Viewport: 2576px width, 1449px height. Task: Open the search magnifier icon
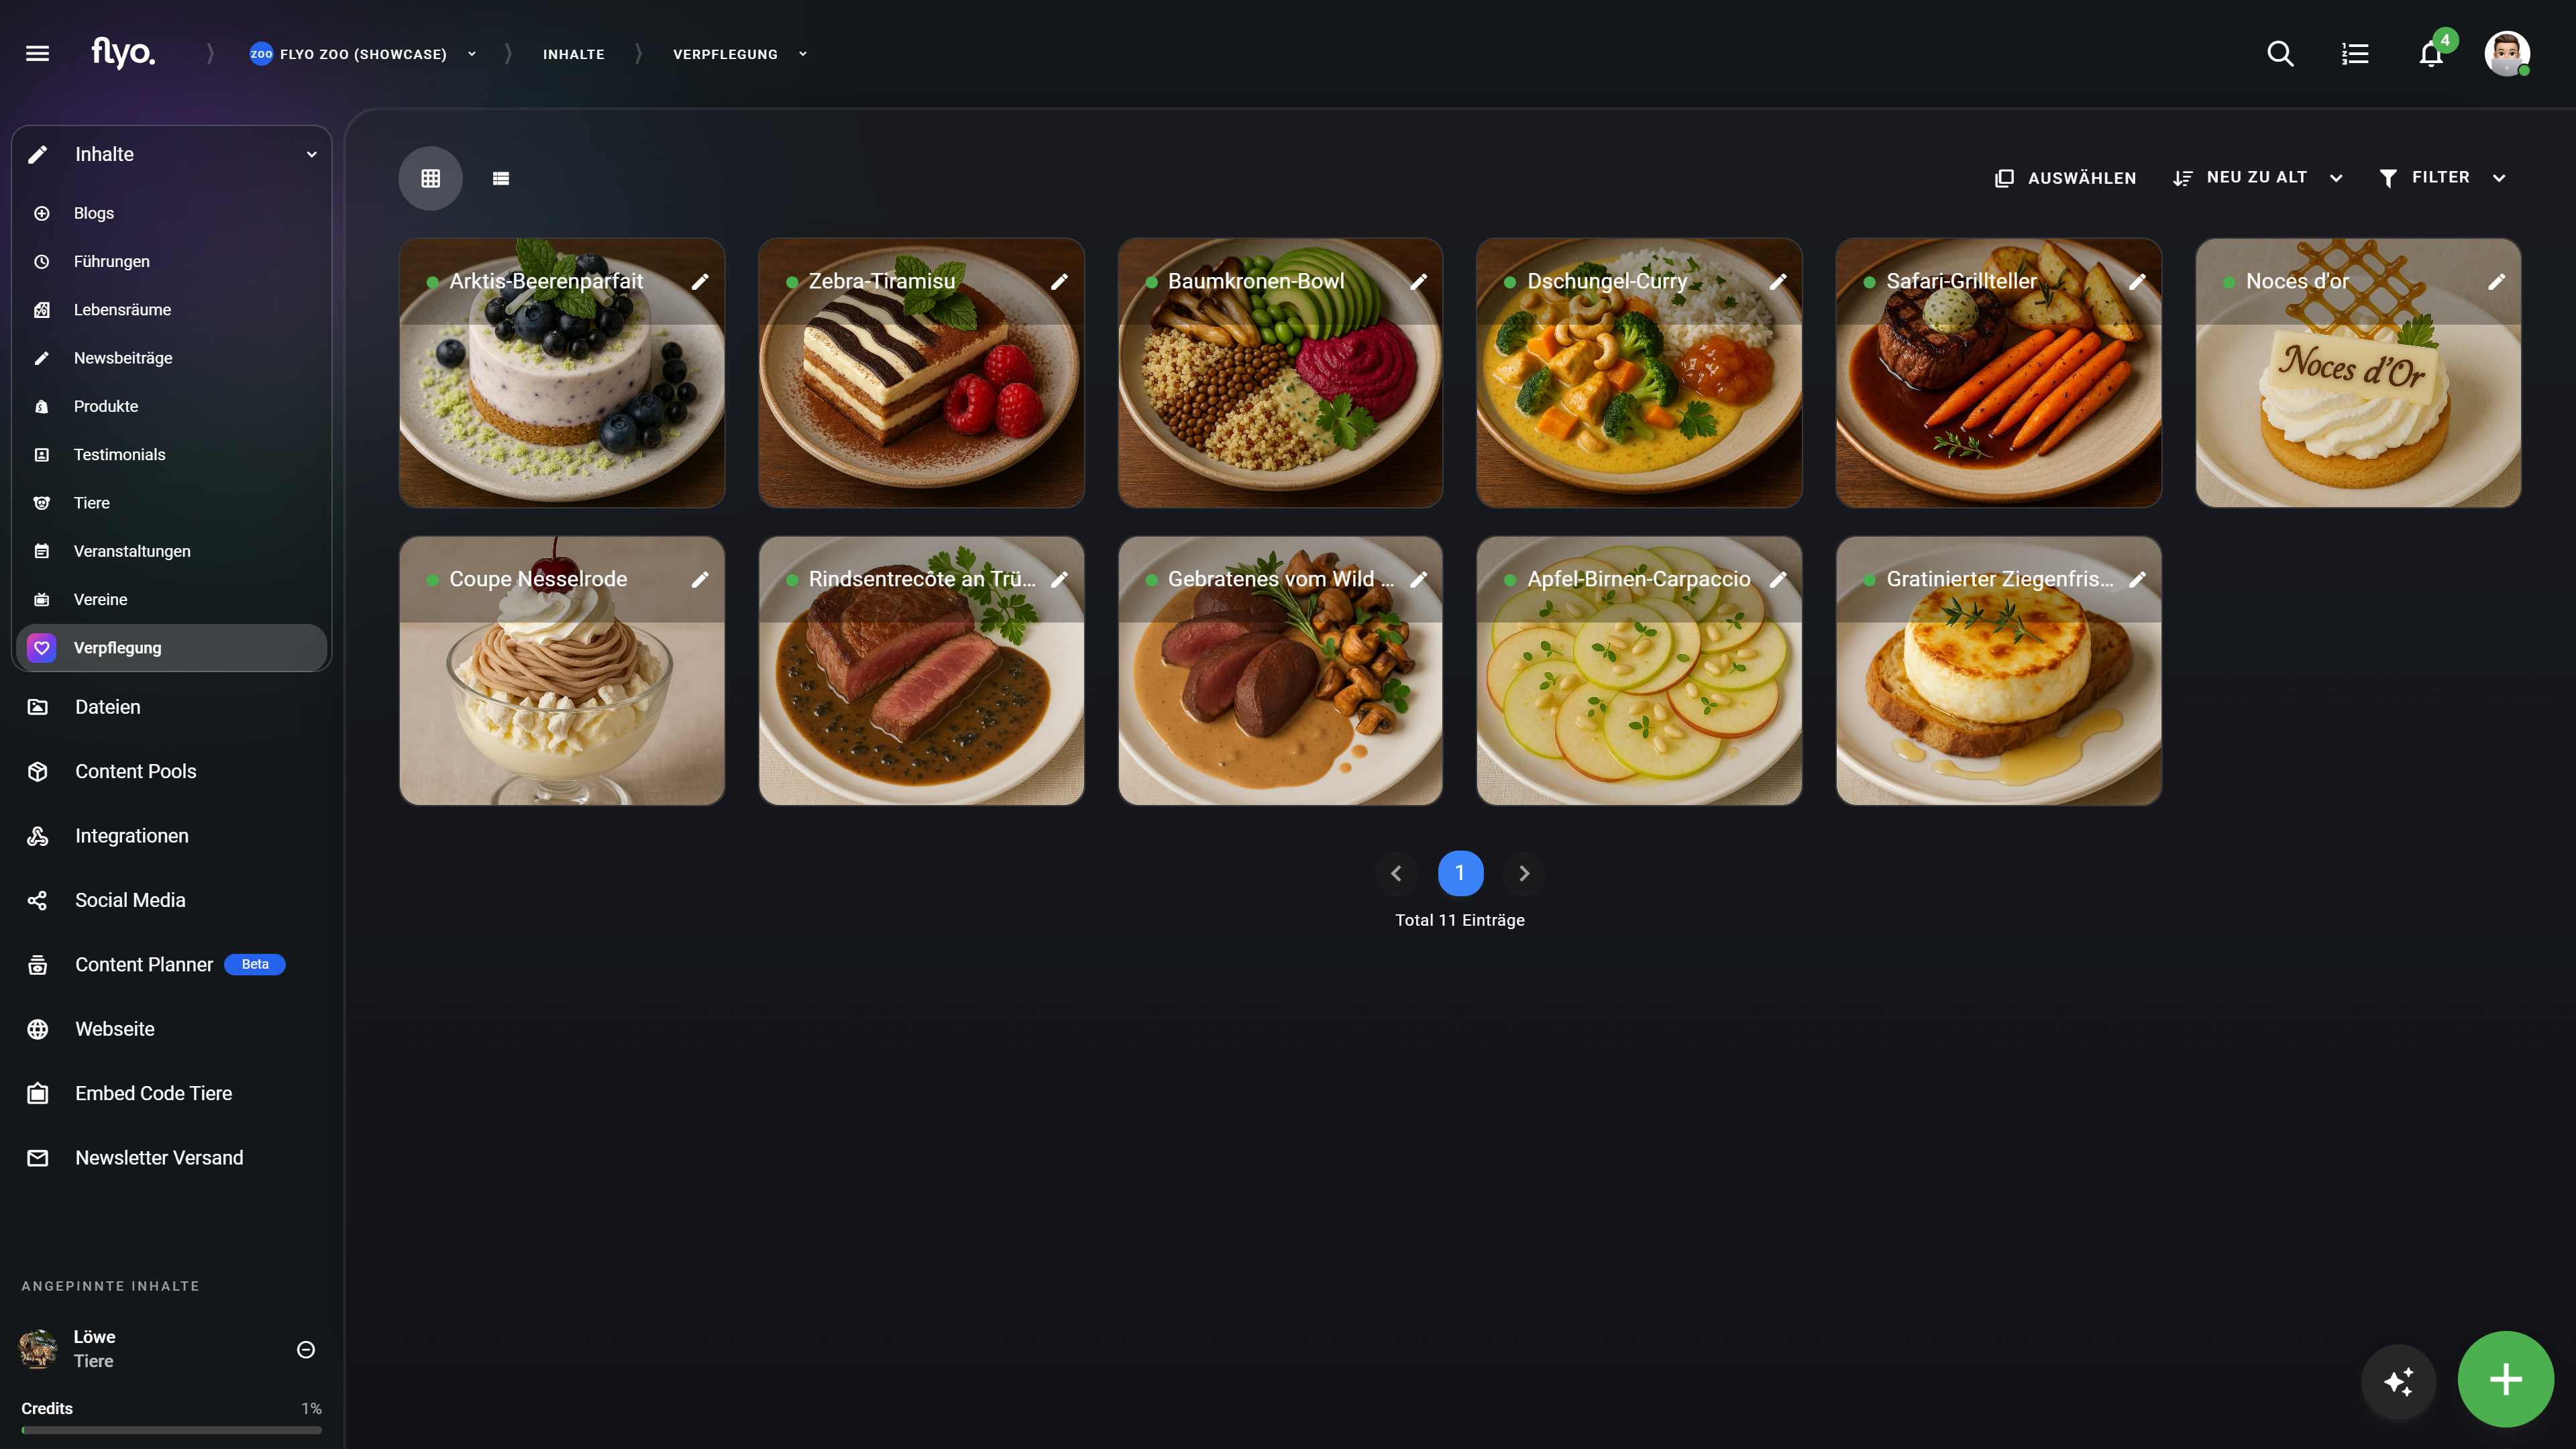pos(2280,53)
